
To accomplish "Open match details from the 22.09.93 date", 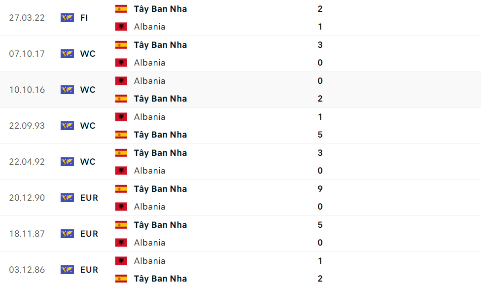I will (27, 126).
